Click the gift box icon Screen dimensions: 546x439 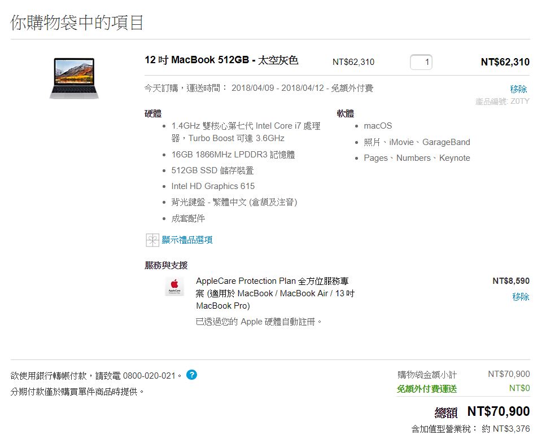pos(152,240)
